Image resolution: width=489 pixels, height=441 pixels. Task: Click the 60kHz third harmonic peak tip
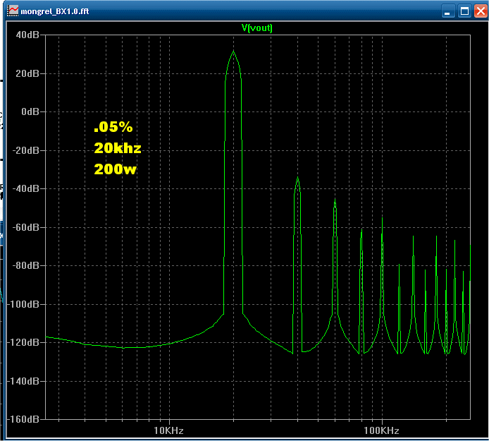pos(335,200)
